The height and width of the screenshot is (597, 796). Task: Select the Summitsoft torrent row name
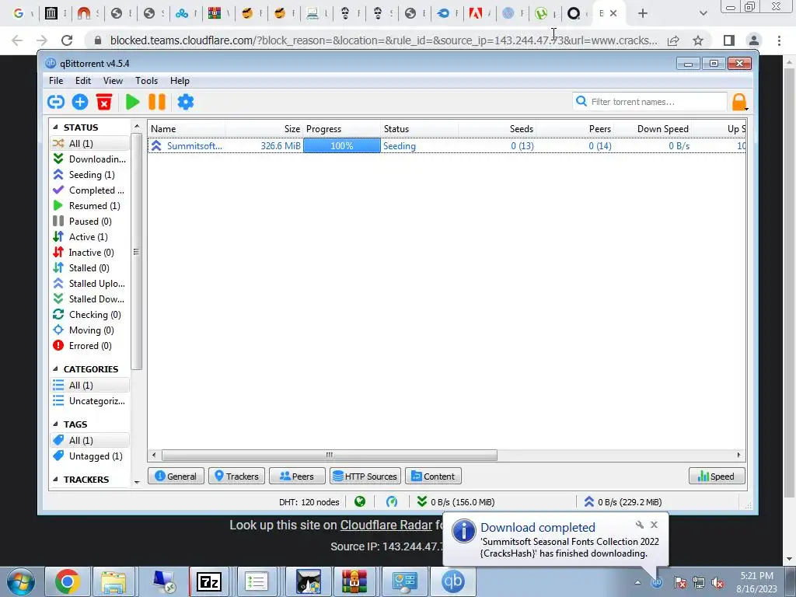click(194, 145)
